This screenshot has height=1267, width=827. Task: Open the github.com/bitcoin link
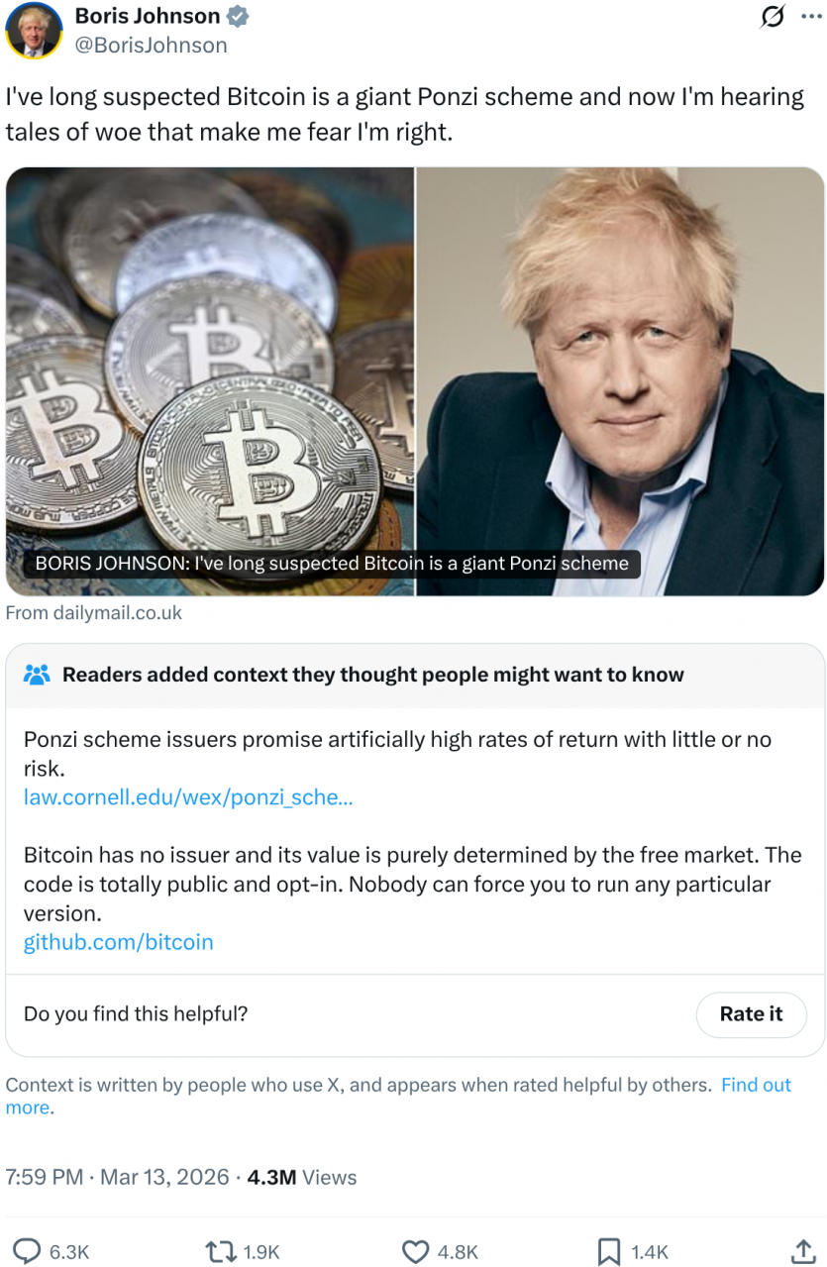coord(119,941)
